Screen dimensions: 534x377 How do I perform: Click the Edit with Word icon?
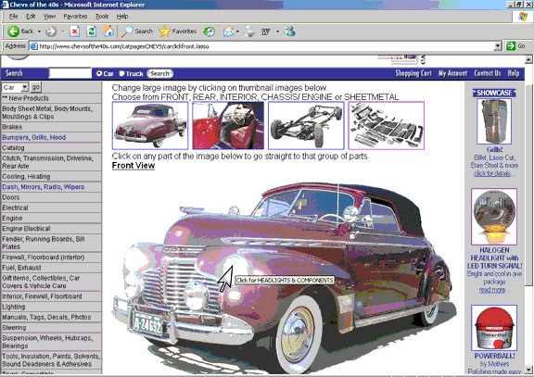pos(266,31)
